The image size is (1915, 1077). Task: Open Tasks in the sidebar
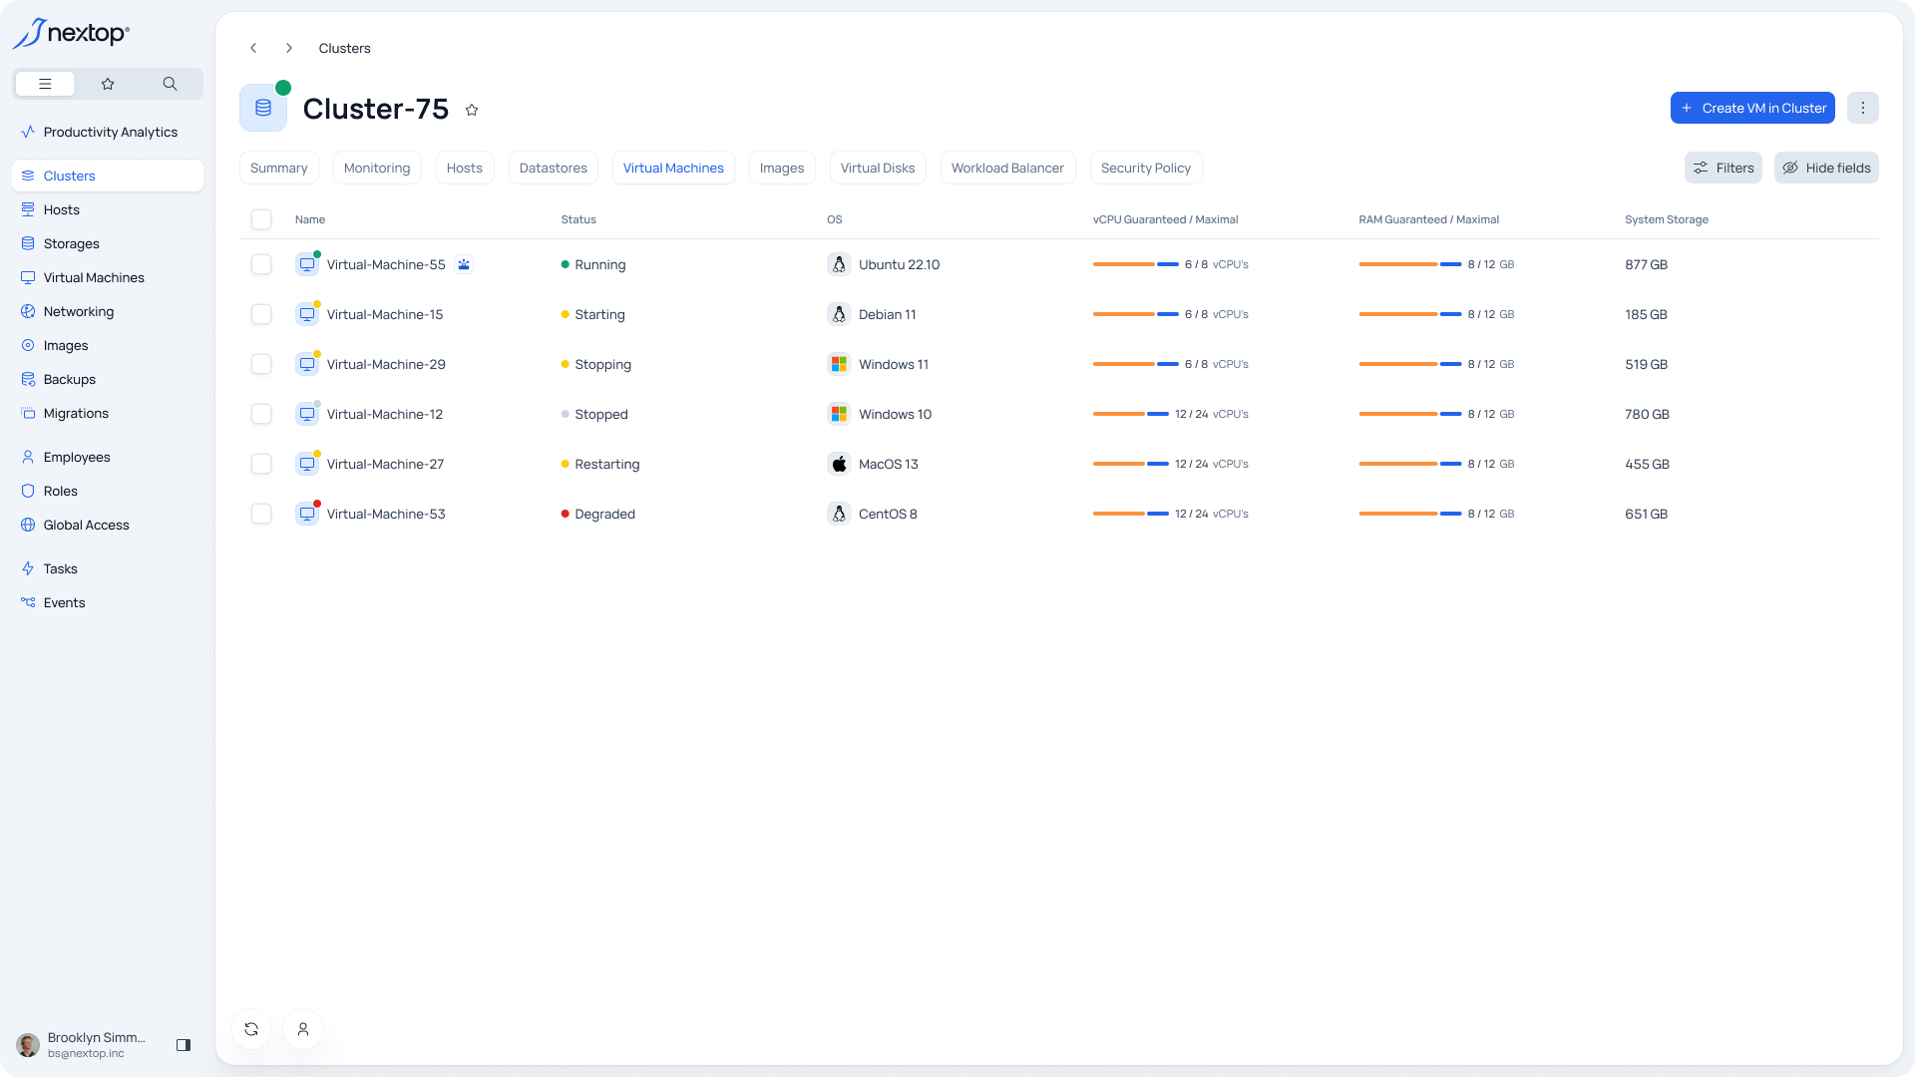point(108,568)
